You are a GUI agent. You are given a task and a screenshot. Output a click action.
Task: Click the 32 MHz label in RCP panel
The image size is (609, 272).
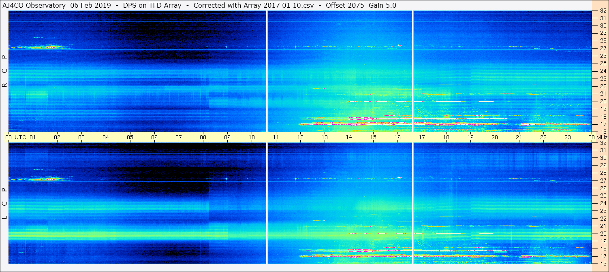click(x=603, y=11)
